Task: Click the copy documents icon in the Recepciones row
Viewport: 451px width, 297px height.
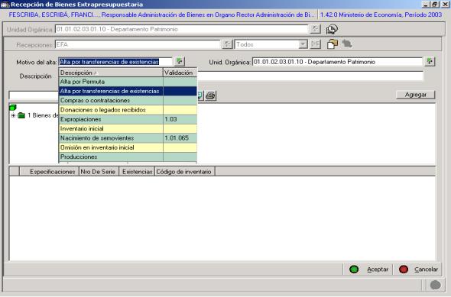Action: click(333, 44)
